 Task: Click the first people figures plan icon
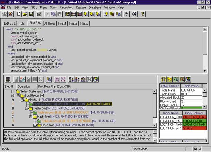pos(71,79)
